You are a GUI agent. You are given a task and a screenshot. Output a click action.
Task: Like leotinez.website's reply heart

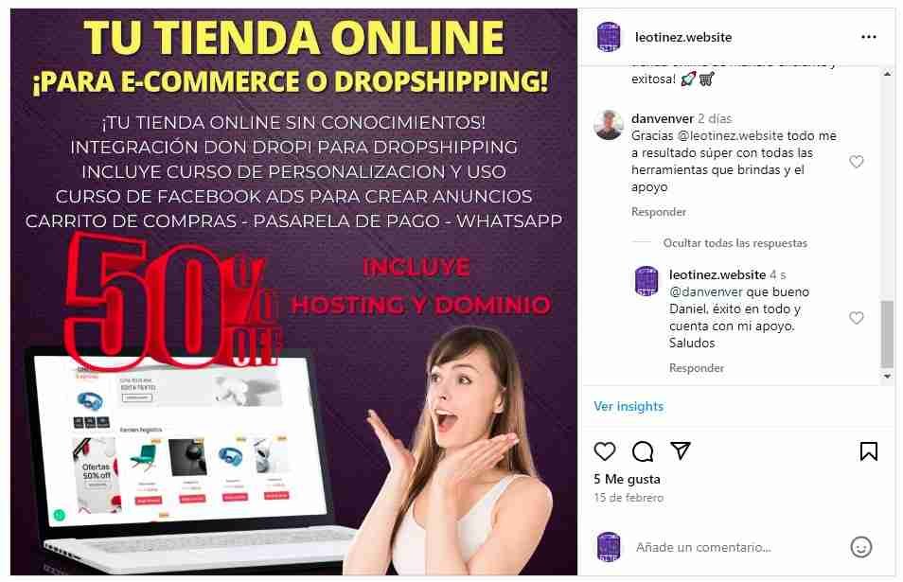857,318
